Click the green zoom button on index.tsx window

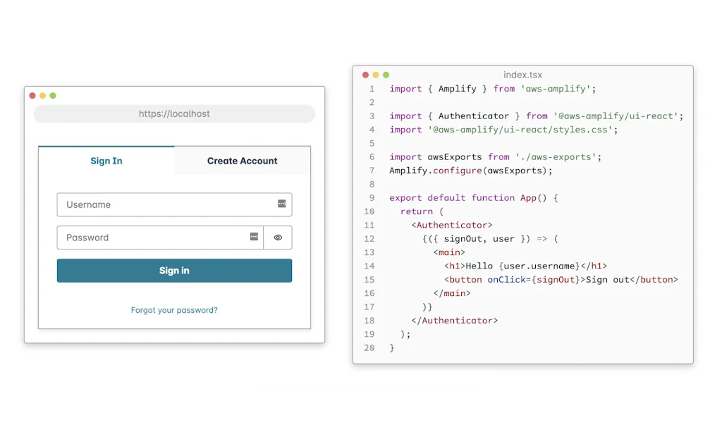(386, 74)
